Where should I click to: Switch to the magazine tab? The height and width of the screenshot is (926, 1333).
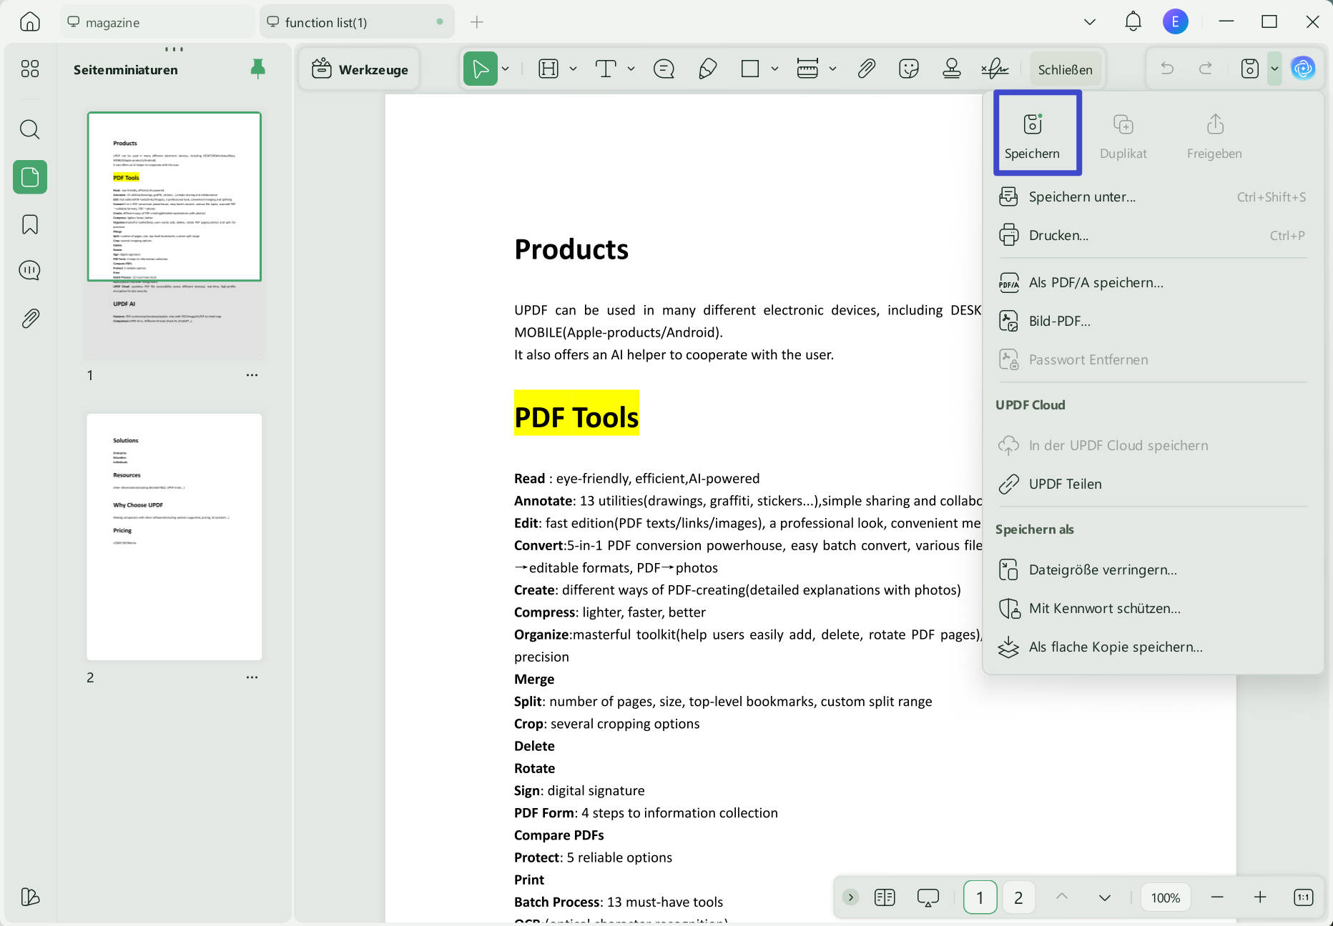[x=157, y=22]
